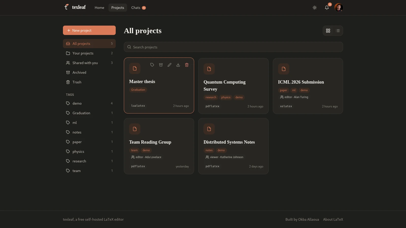View Archived projects
406x228 pixels.
tap(89, 72)
